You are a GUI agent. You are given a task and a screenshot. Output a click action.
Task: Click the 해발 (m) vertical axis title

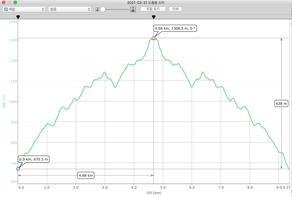point(4,102)
